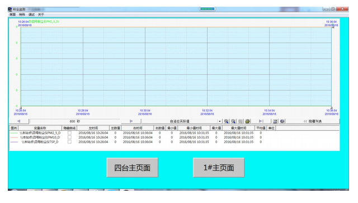358x203 pixels.
Task: Click the jump-to-latest arrow icon
Action: coord(261,121)
